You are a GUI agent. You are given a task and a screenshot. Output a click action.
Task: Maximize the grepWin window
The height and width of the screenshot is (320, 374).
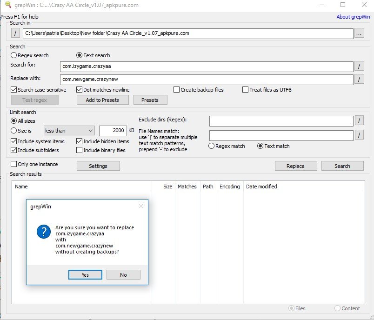(x=343, y=5)
